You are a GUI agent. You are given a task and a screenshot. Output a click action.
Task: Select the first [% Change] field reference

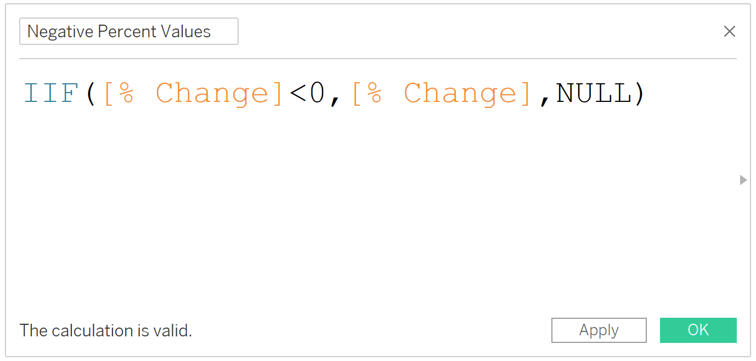193,93
